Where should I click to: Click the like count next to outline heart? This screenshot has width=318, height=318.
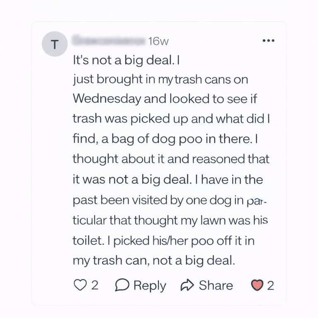point(95,285)
